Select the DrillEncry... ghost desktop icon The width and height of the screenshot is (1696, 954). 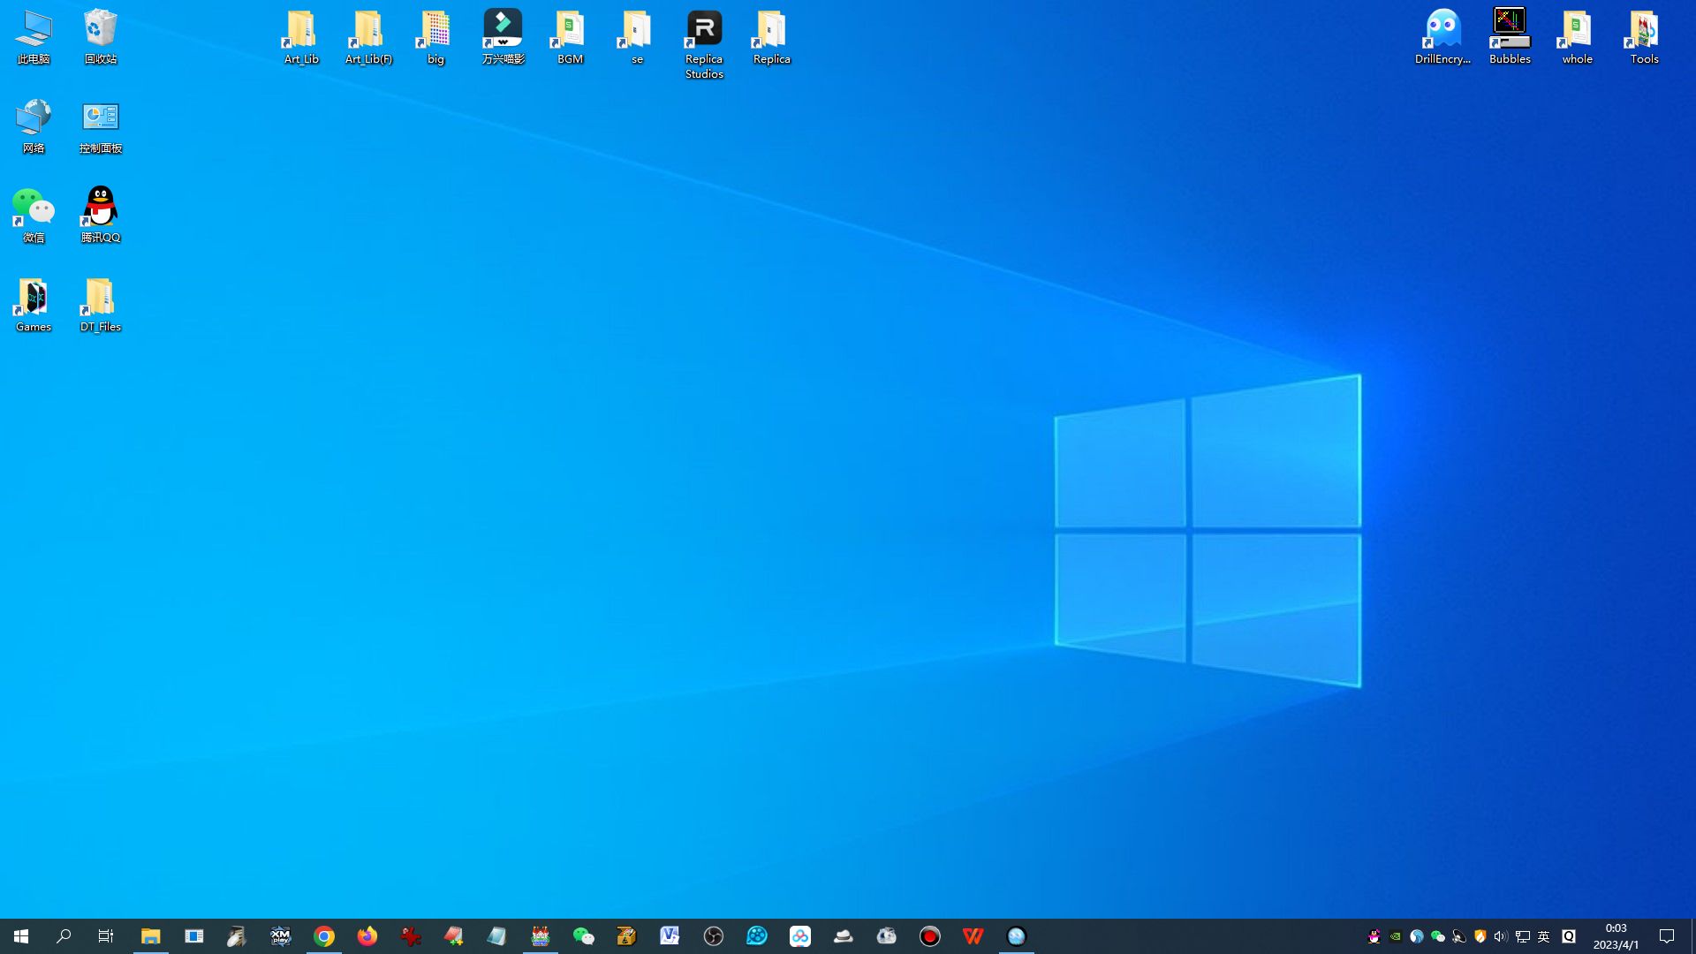1442,37
